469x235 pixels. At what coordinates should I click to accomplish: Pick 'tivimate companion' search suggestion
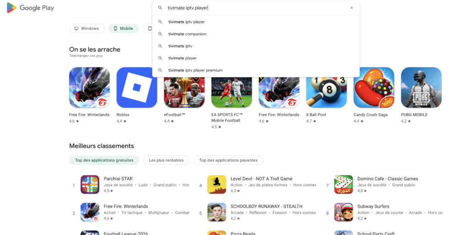click(187, 34)
